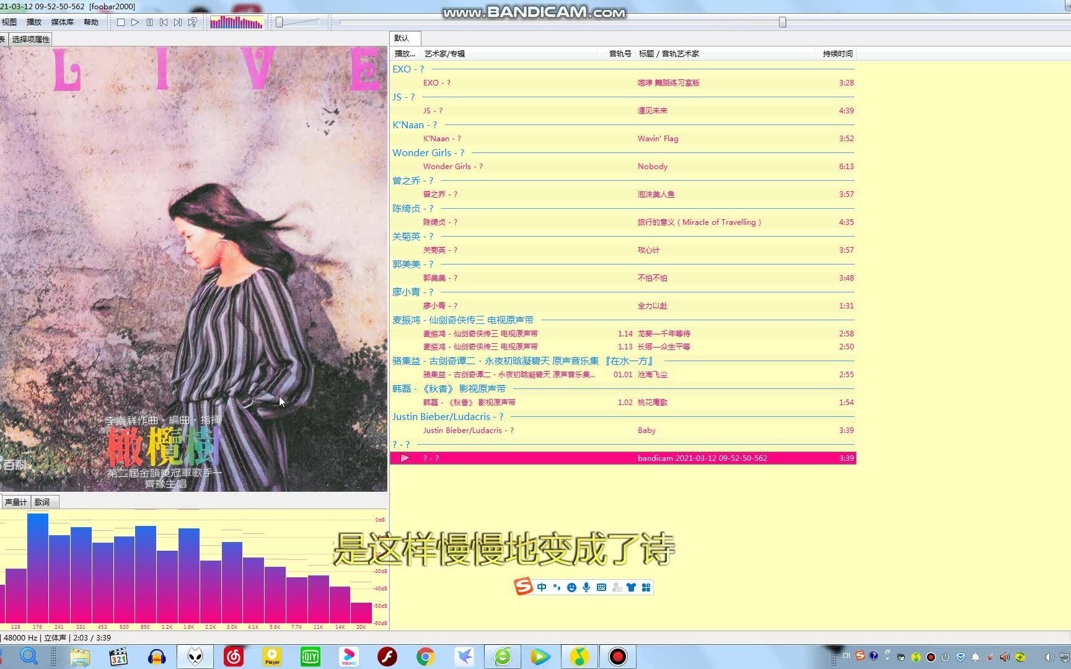This screenshot has height=669, width=1071.
Task: Open the 帮助 (Help) menu
Action: tap(91, 22)
